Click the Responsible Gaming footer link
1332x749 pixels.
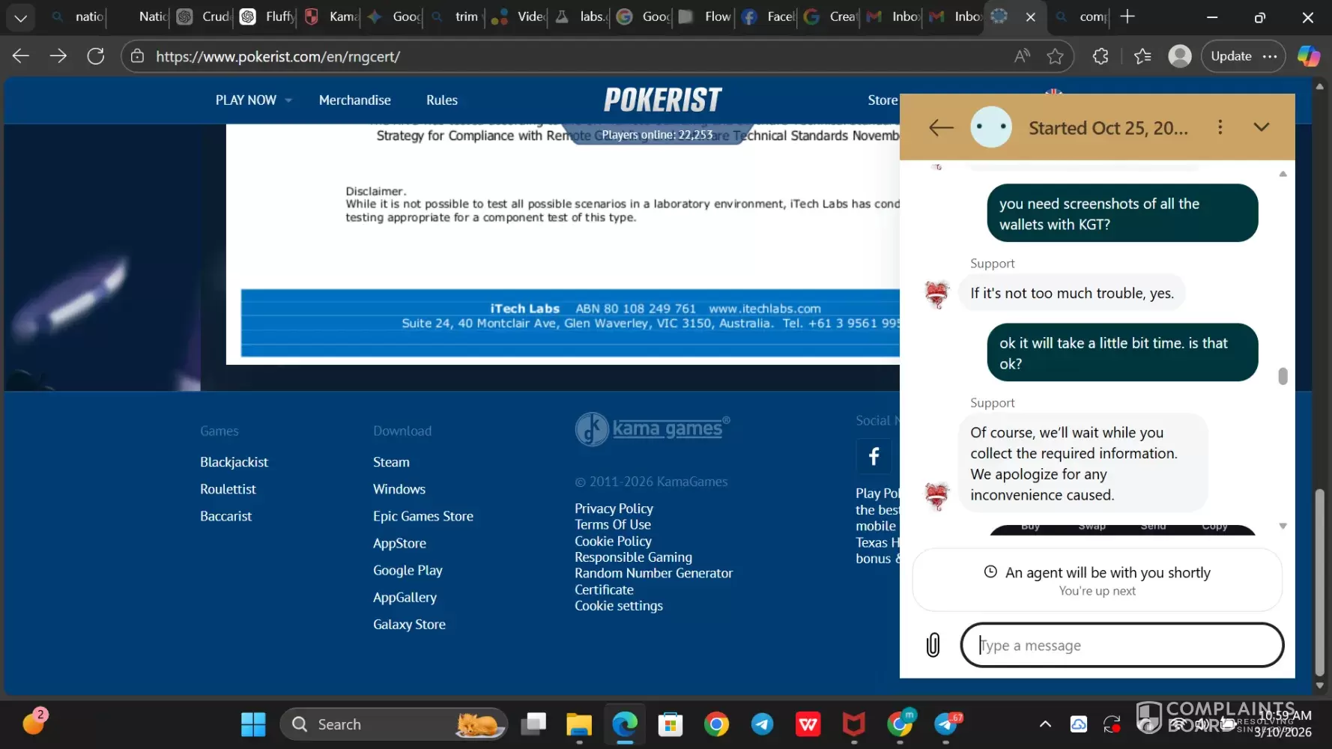(633, 557)
